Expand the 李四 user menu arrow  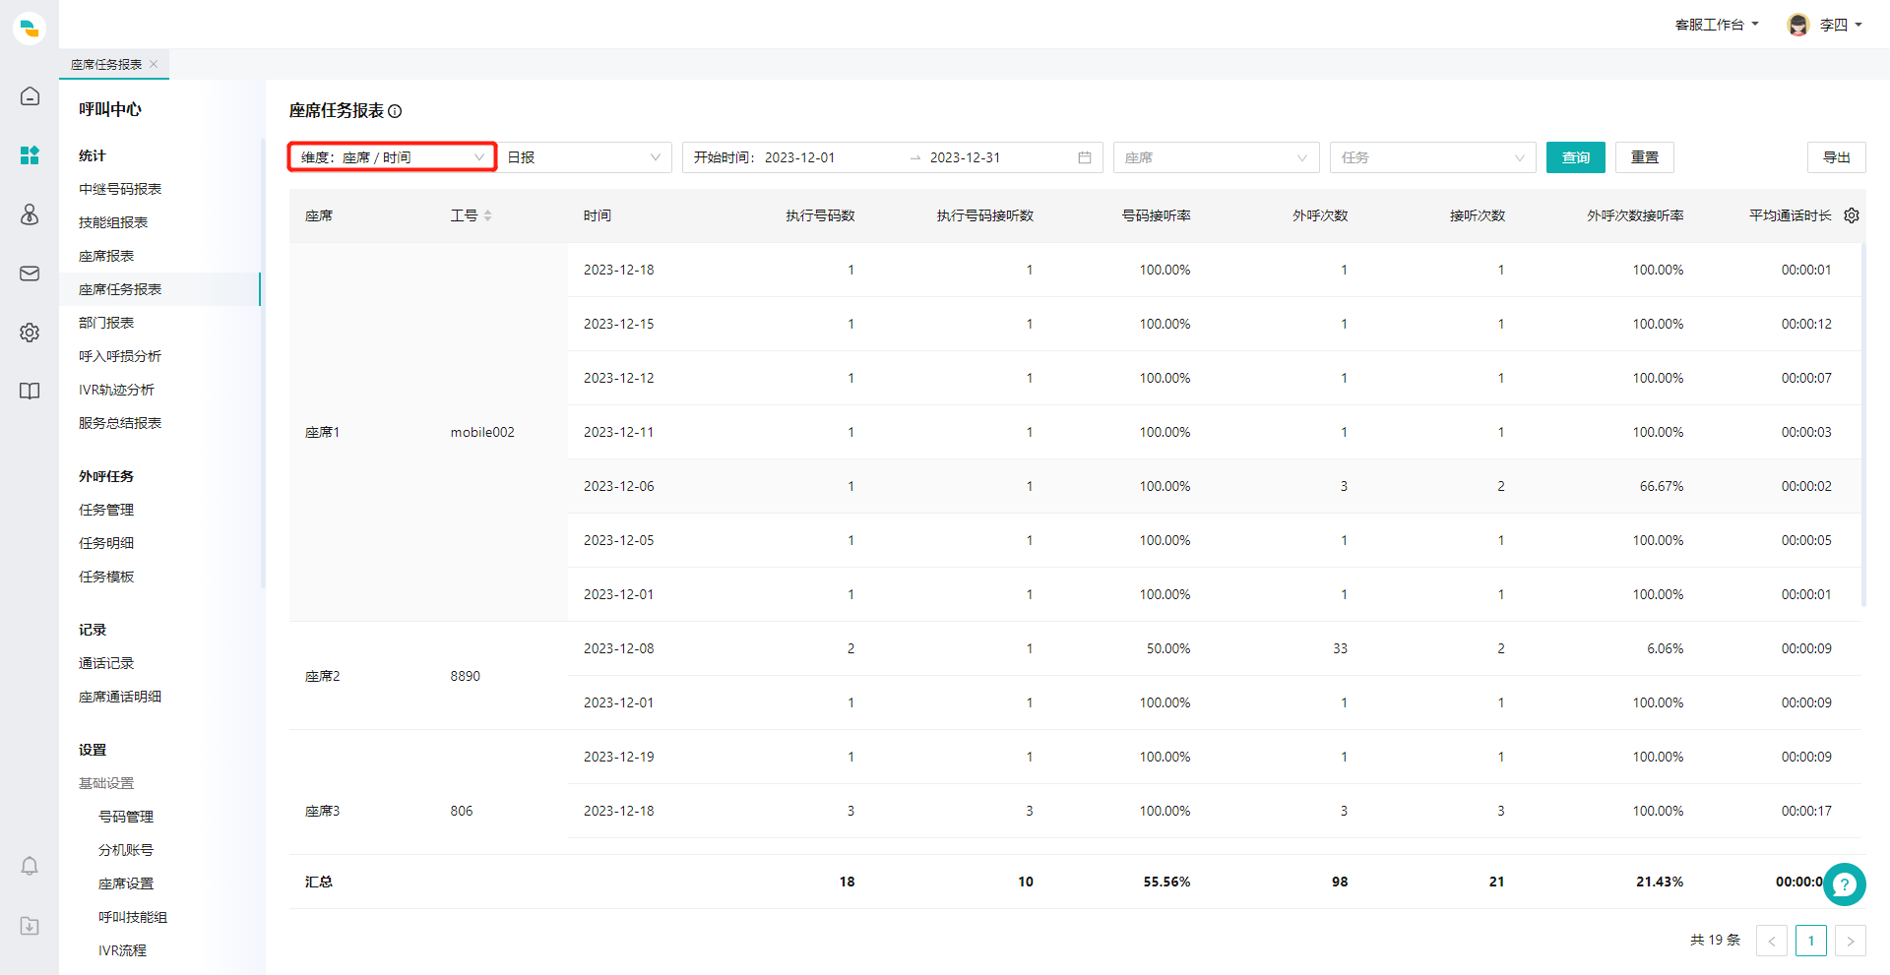tap(1858, 25)
